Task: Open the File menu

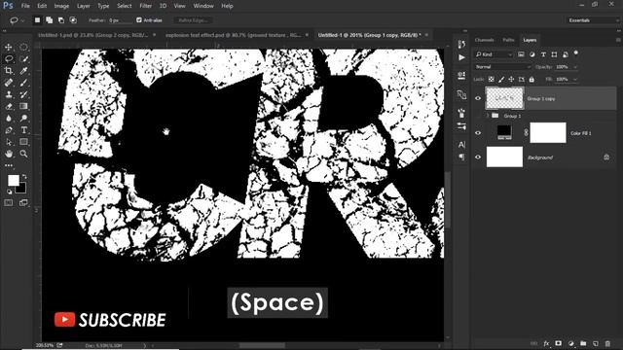Action: click(25, 6)
